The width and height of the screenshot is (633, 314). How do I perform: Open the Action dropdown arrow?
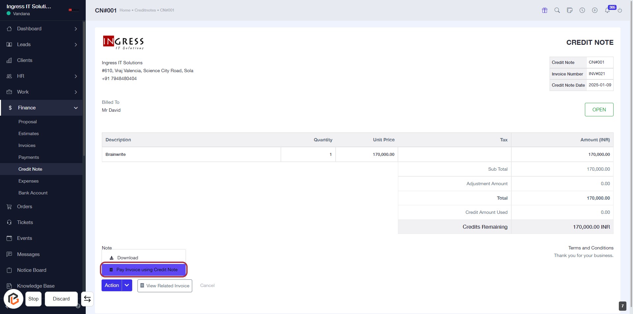point(127,285)
